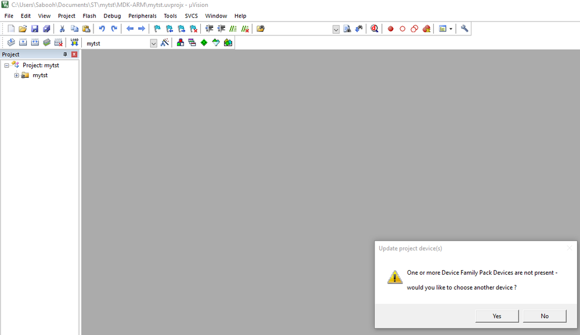The image size is (580, 335).
Task: Click the Batch Build icon
Action: click(x=46, y=43)
